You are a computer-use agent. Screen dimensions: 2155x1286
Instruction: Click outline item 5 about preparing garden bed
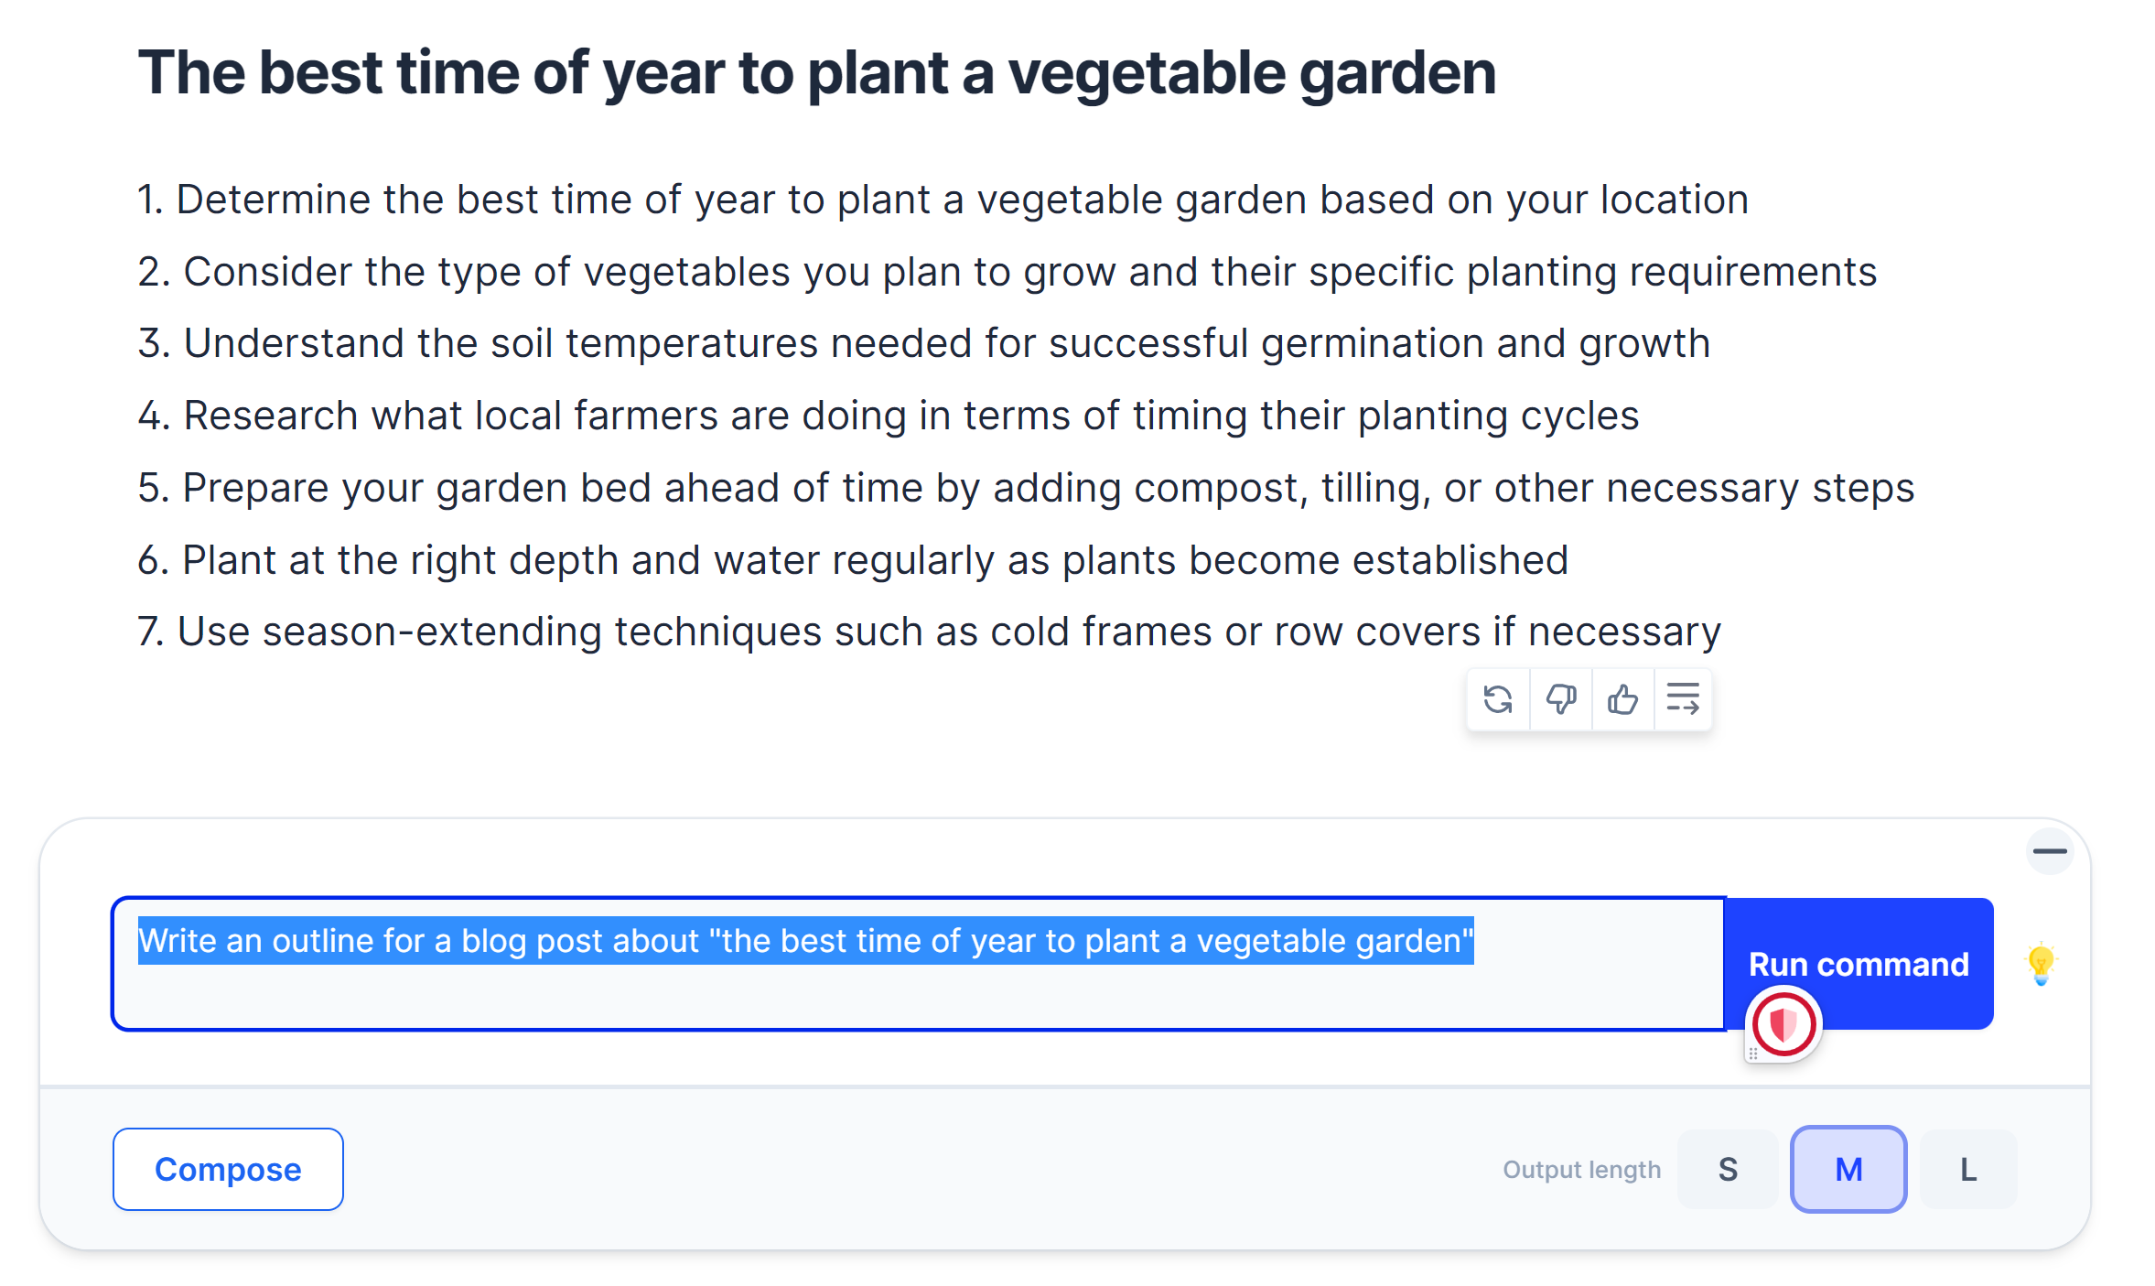pos(1025,488)
